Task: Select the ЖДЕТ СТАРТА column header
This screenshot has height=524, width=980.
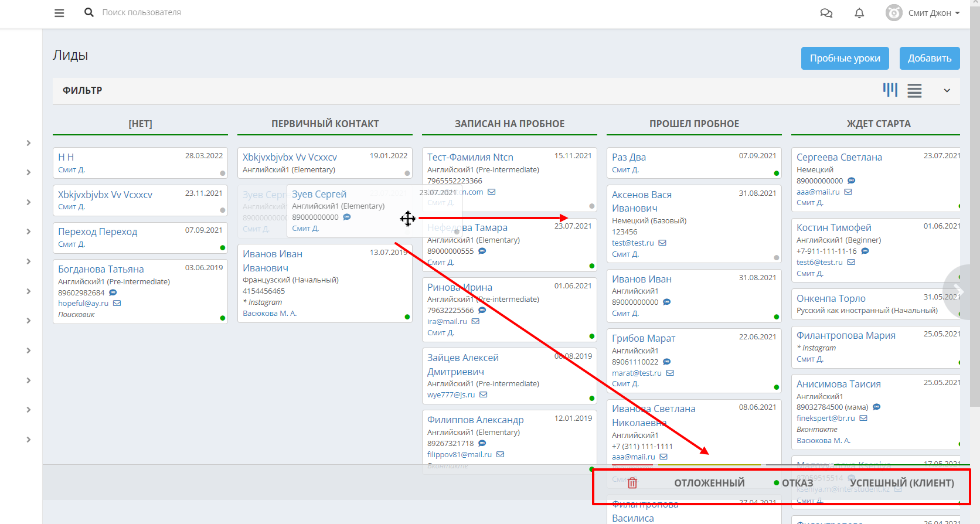Action: coord(879,124)
